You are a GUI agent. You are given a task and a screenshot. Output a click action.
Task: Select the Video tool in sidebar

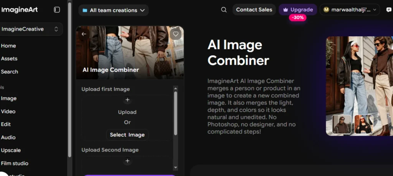pos(8,111)
